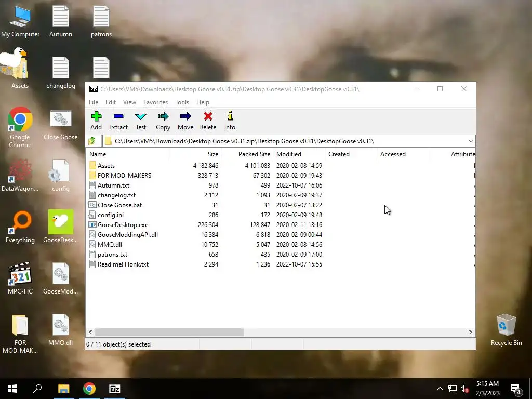The image size is (532, 399).
Task: Click the Test toolbar icon
Action: (140, 121)
